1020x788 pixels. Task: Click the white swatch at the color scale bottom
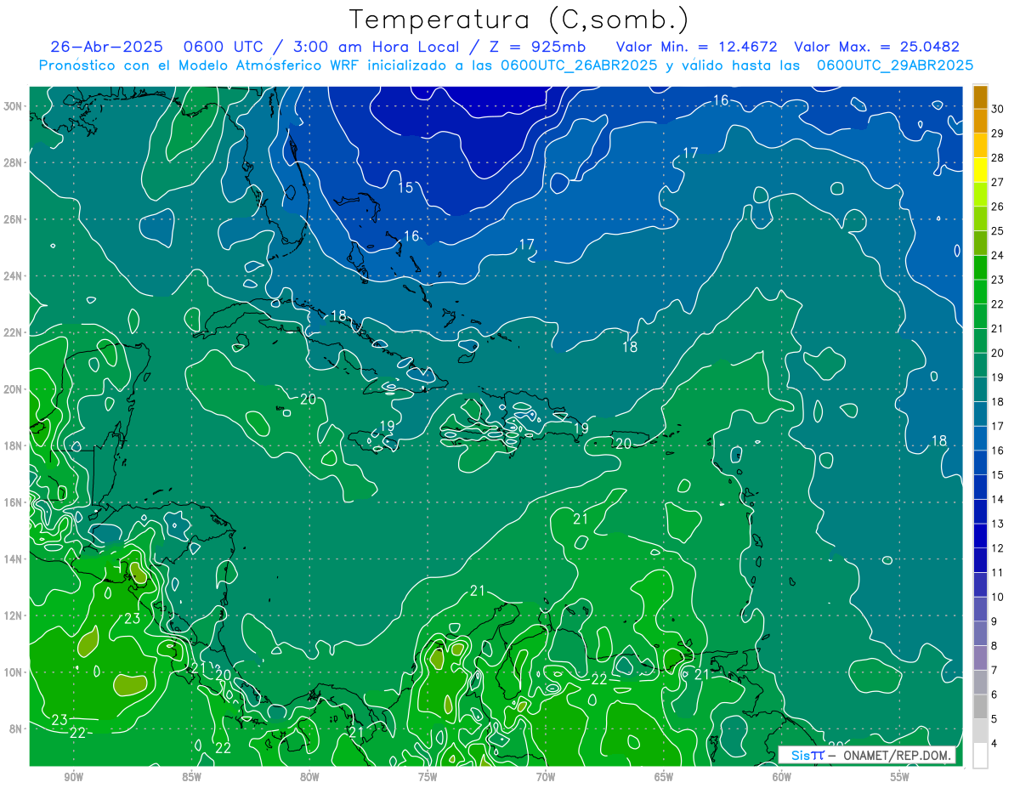980,756
